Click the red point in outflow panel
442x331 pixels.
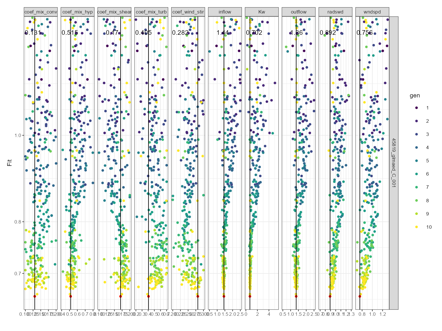point(296,296)
